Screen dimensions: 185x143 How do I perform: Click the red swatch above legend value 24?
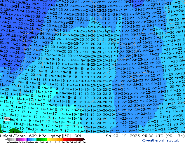(x=64, y=139)
